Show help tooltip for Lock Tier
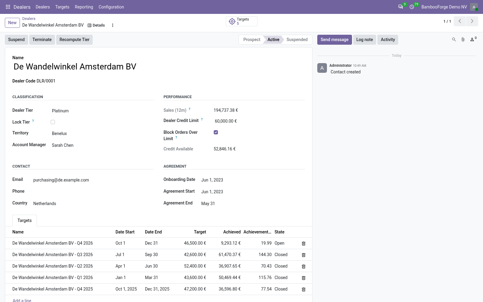This screenshot has width=483, height=302. point(33,121)
